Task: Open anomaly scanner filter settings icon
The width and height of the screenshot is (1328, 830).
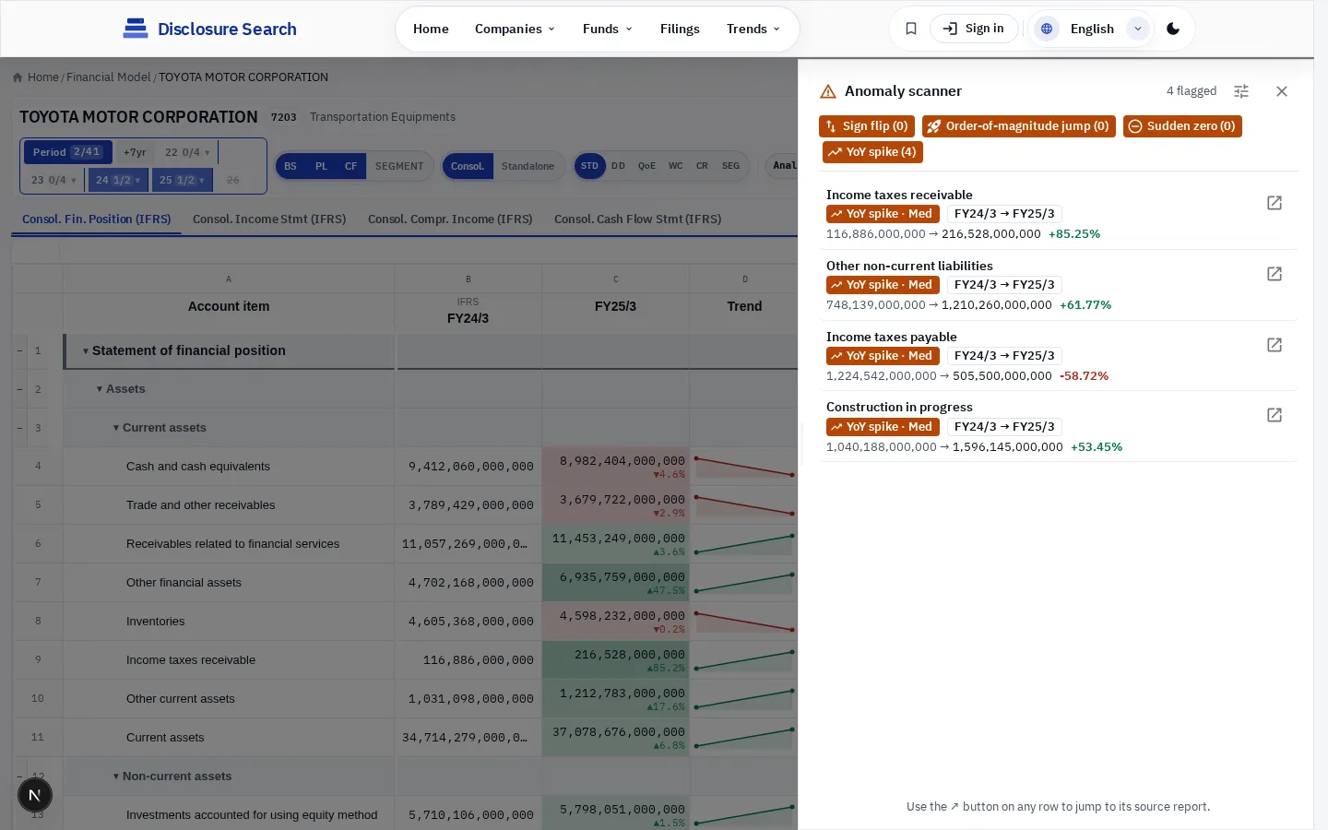Action: click(1241, 91)
